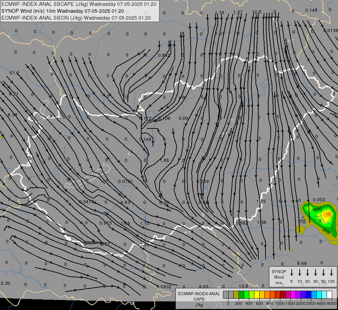
Task: Click the SBCAPE title line in header
Action: click(x=79, y=4)
